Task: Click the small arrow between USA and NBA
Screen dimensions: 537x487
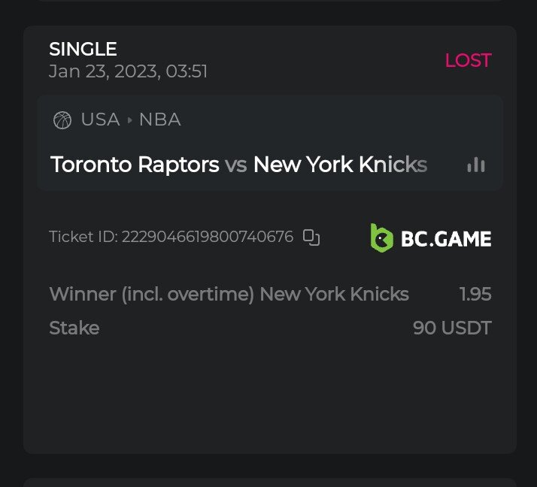Action: point(129,120)
